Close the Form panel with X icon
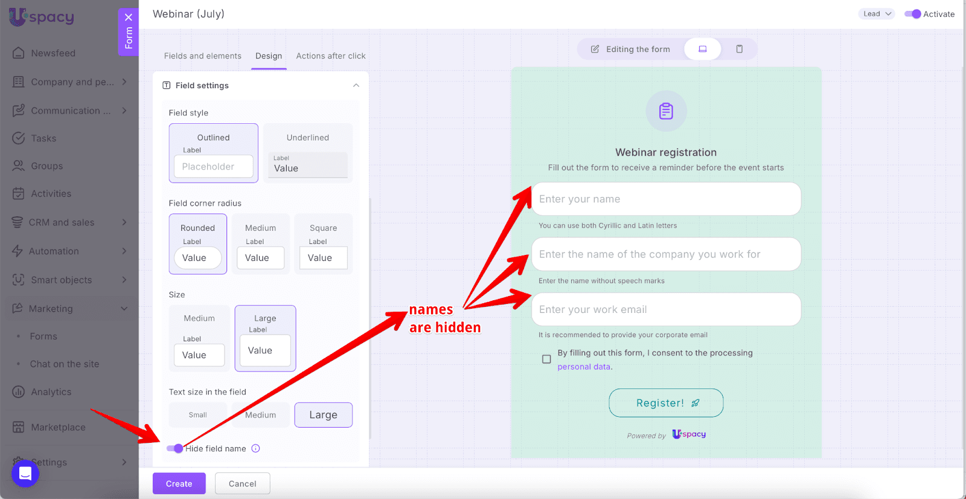966x499 pixels. pyautogui.click(x=129, y=18)
